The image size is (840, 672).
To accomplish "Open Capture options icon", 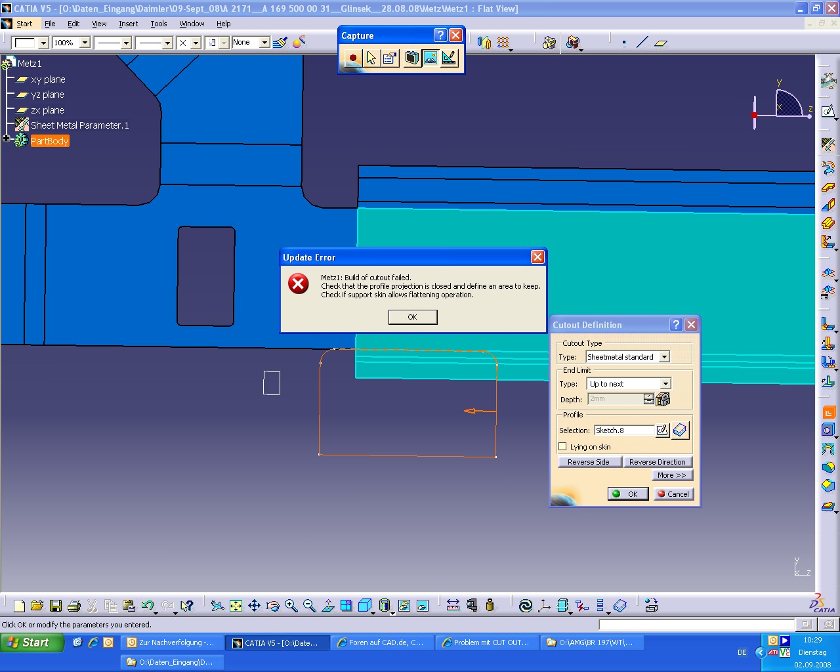I will tap(389, 58).
